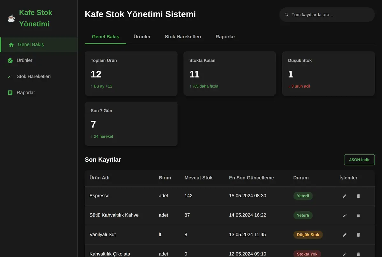Edit the Espresso row with pencil icon
Image resolution: width=382 pixels, height=257 pixels.
[x=344, y=196]
